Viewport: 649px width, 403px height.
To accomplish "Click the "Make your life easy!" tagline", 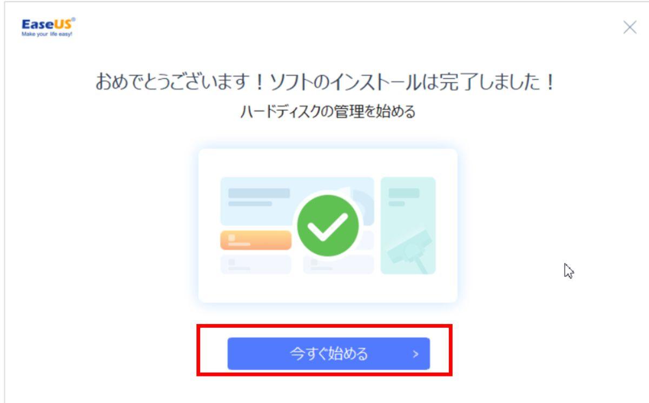I will click(47, 34).
